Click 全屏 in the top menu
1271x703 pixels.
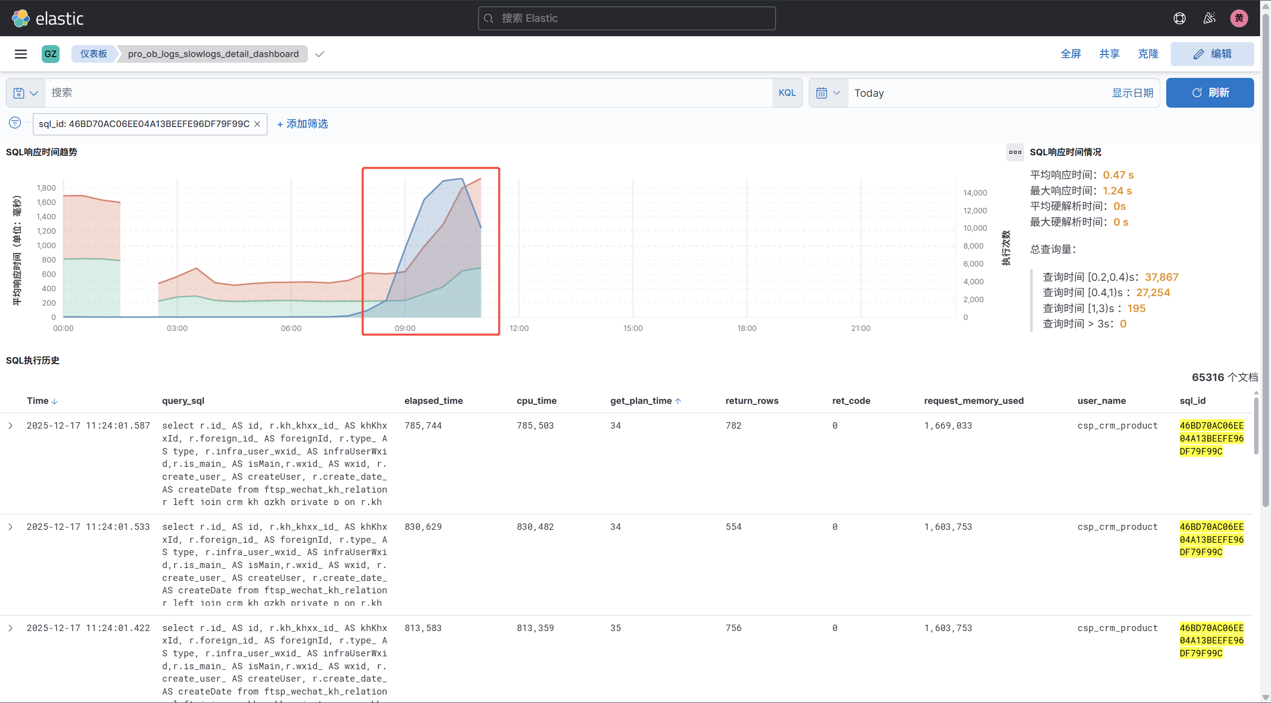coord(1070,54)
